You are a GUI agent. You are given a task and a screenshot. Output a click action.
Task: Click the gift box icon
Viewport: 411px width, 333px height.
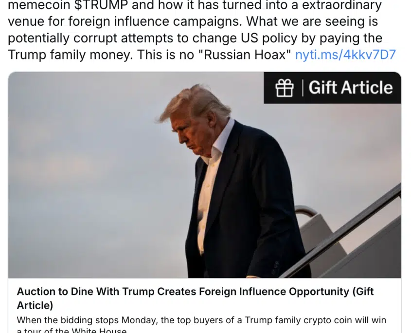(x=285, y=88)
